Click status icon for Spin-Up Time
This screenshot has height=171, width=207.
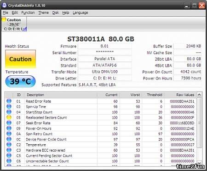click(x=9, y=106)
